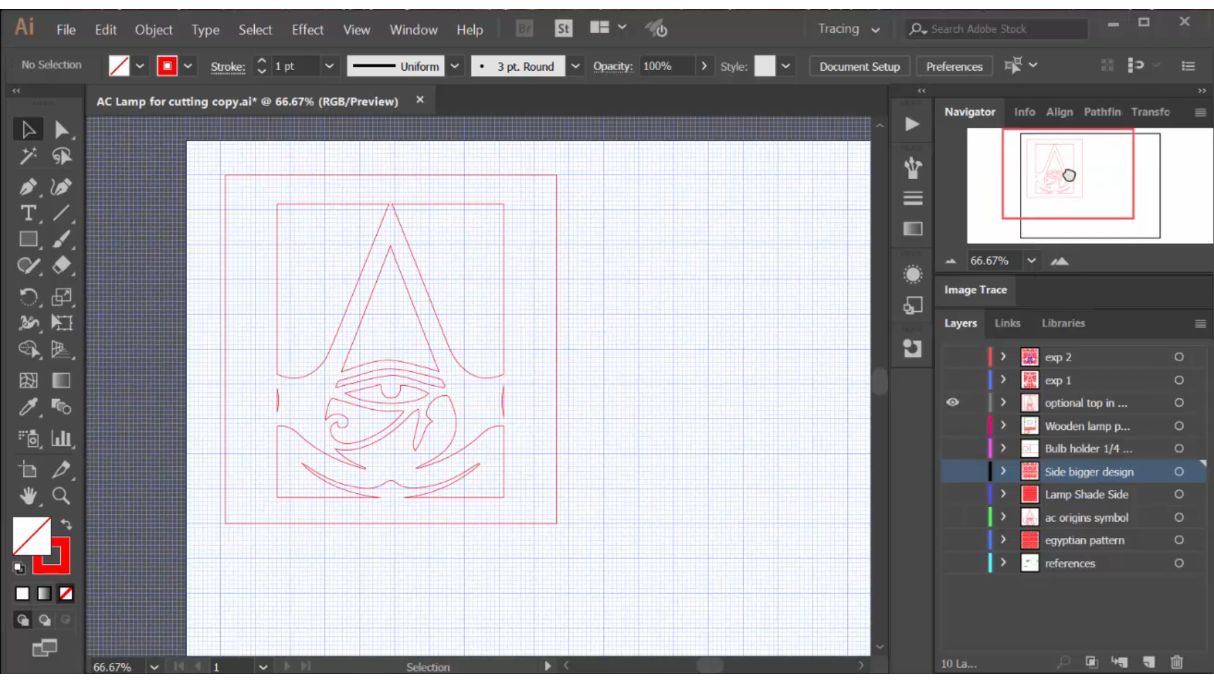
Task: Switch to the Libraries tab
Action: 1063,323
